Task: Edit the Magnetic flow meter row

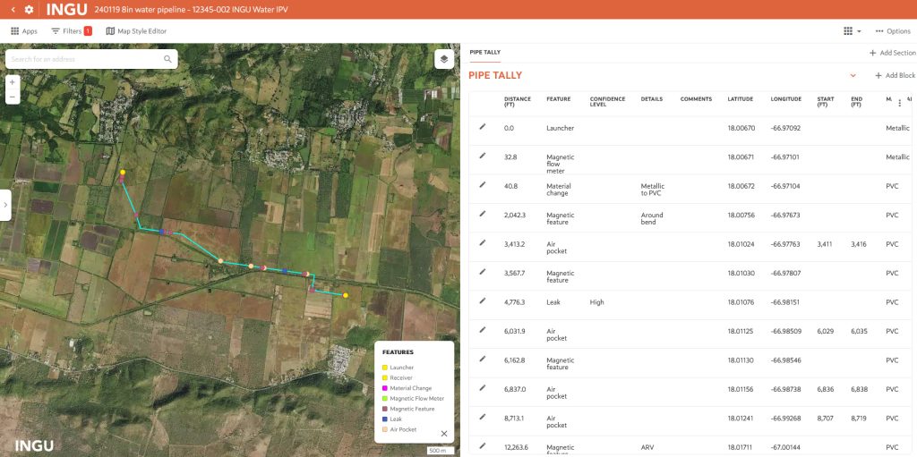Action: point(483,156)
